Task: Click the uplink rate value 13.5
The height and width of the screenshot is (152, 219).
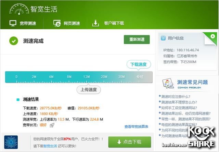Action: tap(61, 119)
